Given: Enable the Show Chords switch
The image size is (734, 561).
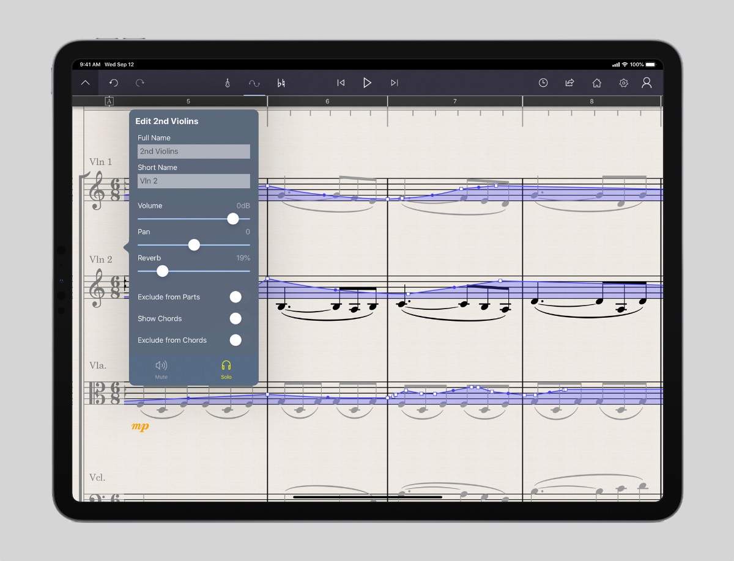Looking at the screenshot, I should [x=235, y=318].
